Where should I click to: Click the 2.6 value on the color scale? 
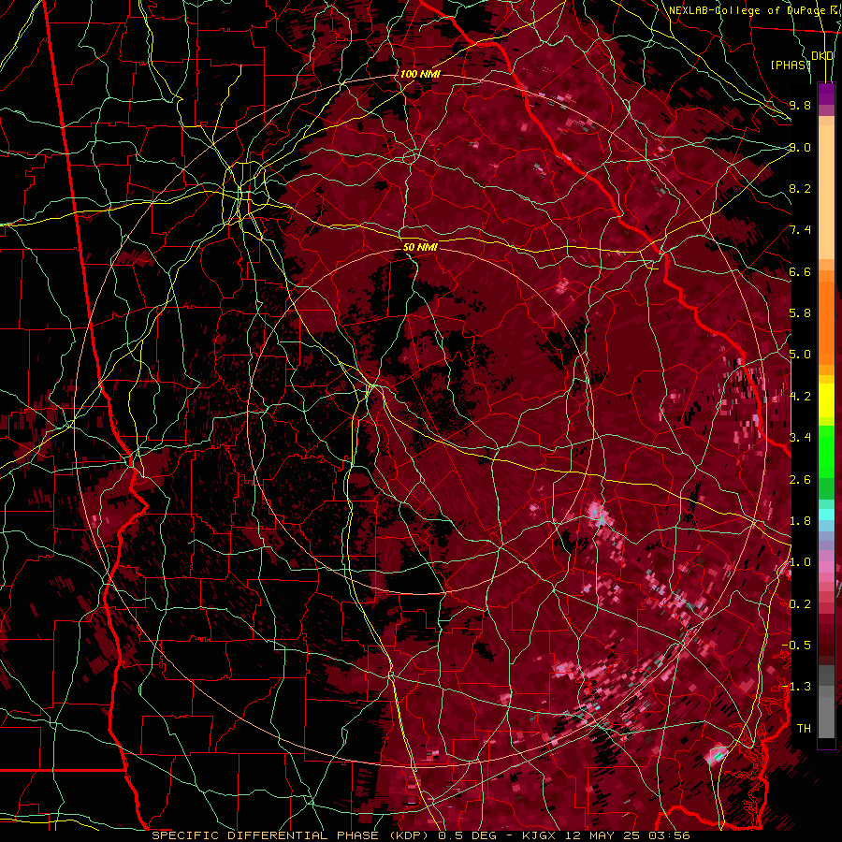pos(800,479)
